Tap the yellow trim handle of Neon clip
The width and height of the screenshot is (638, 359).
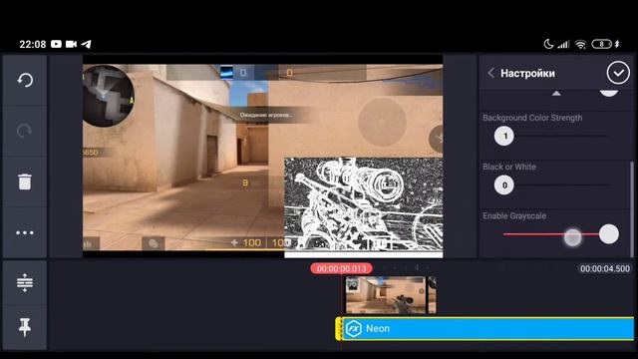coord(339,328)
